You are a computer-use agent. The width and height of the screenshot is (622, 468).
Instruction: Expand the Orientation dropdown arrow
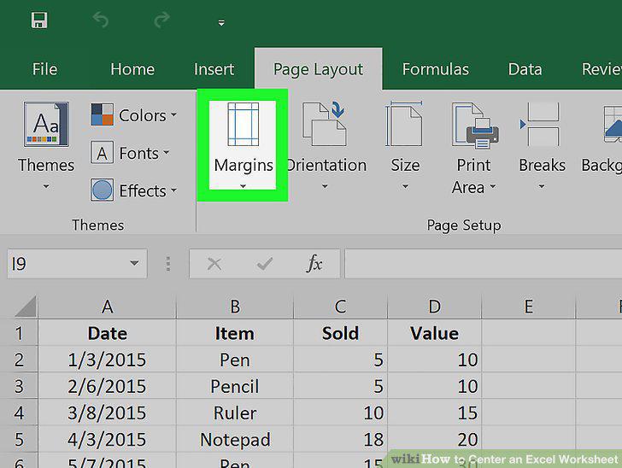(x=325, y=186)
